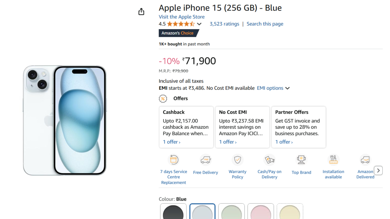
Task: Open the 3,523 ratings link
Action: point(224,24)
